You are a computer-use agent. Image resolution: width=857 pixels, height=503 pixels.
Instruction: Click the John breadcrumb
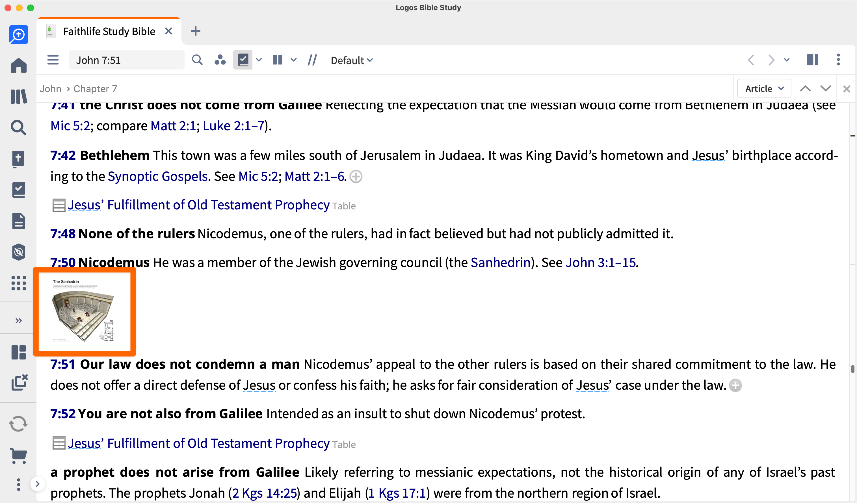pyautogui.click(x=50, y=89)
